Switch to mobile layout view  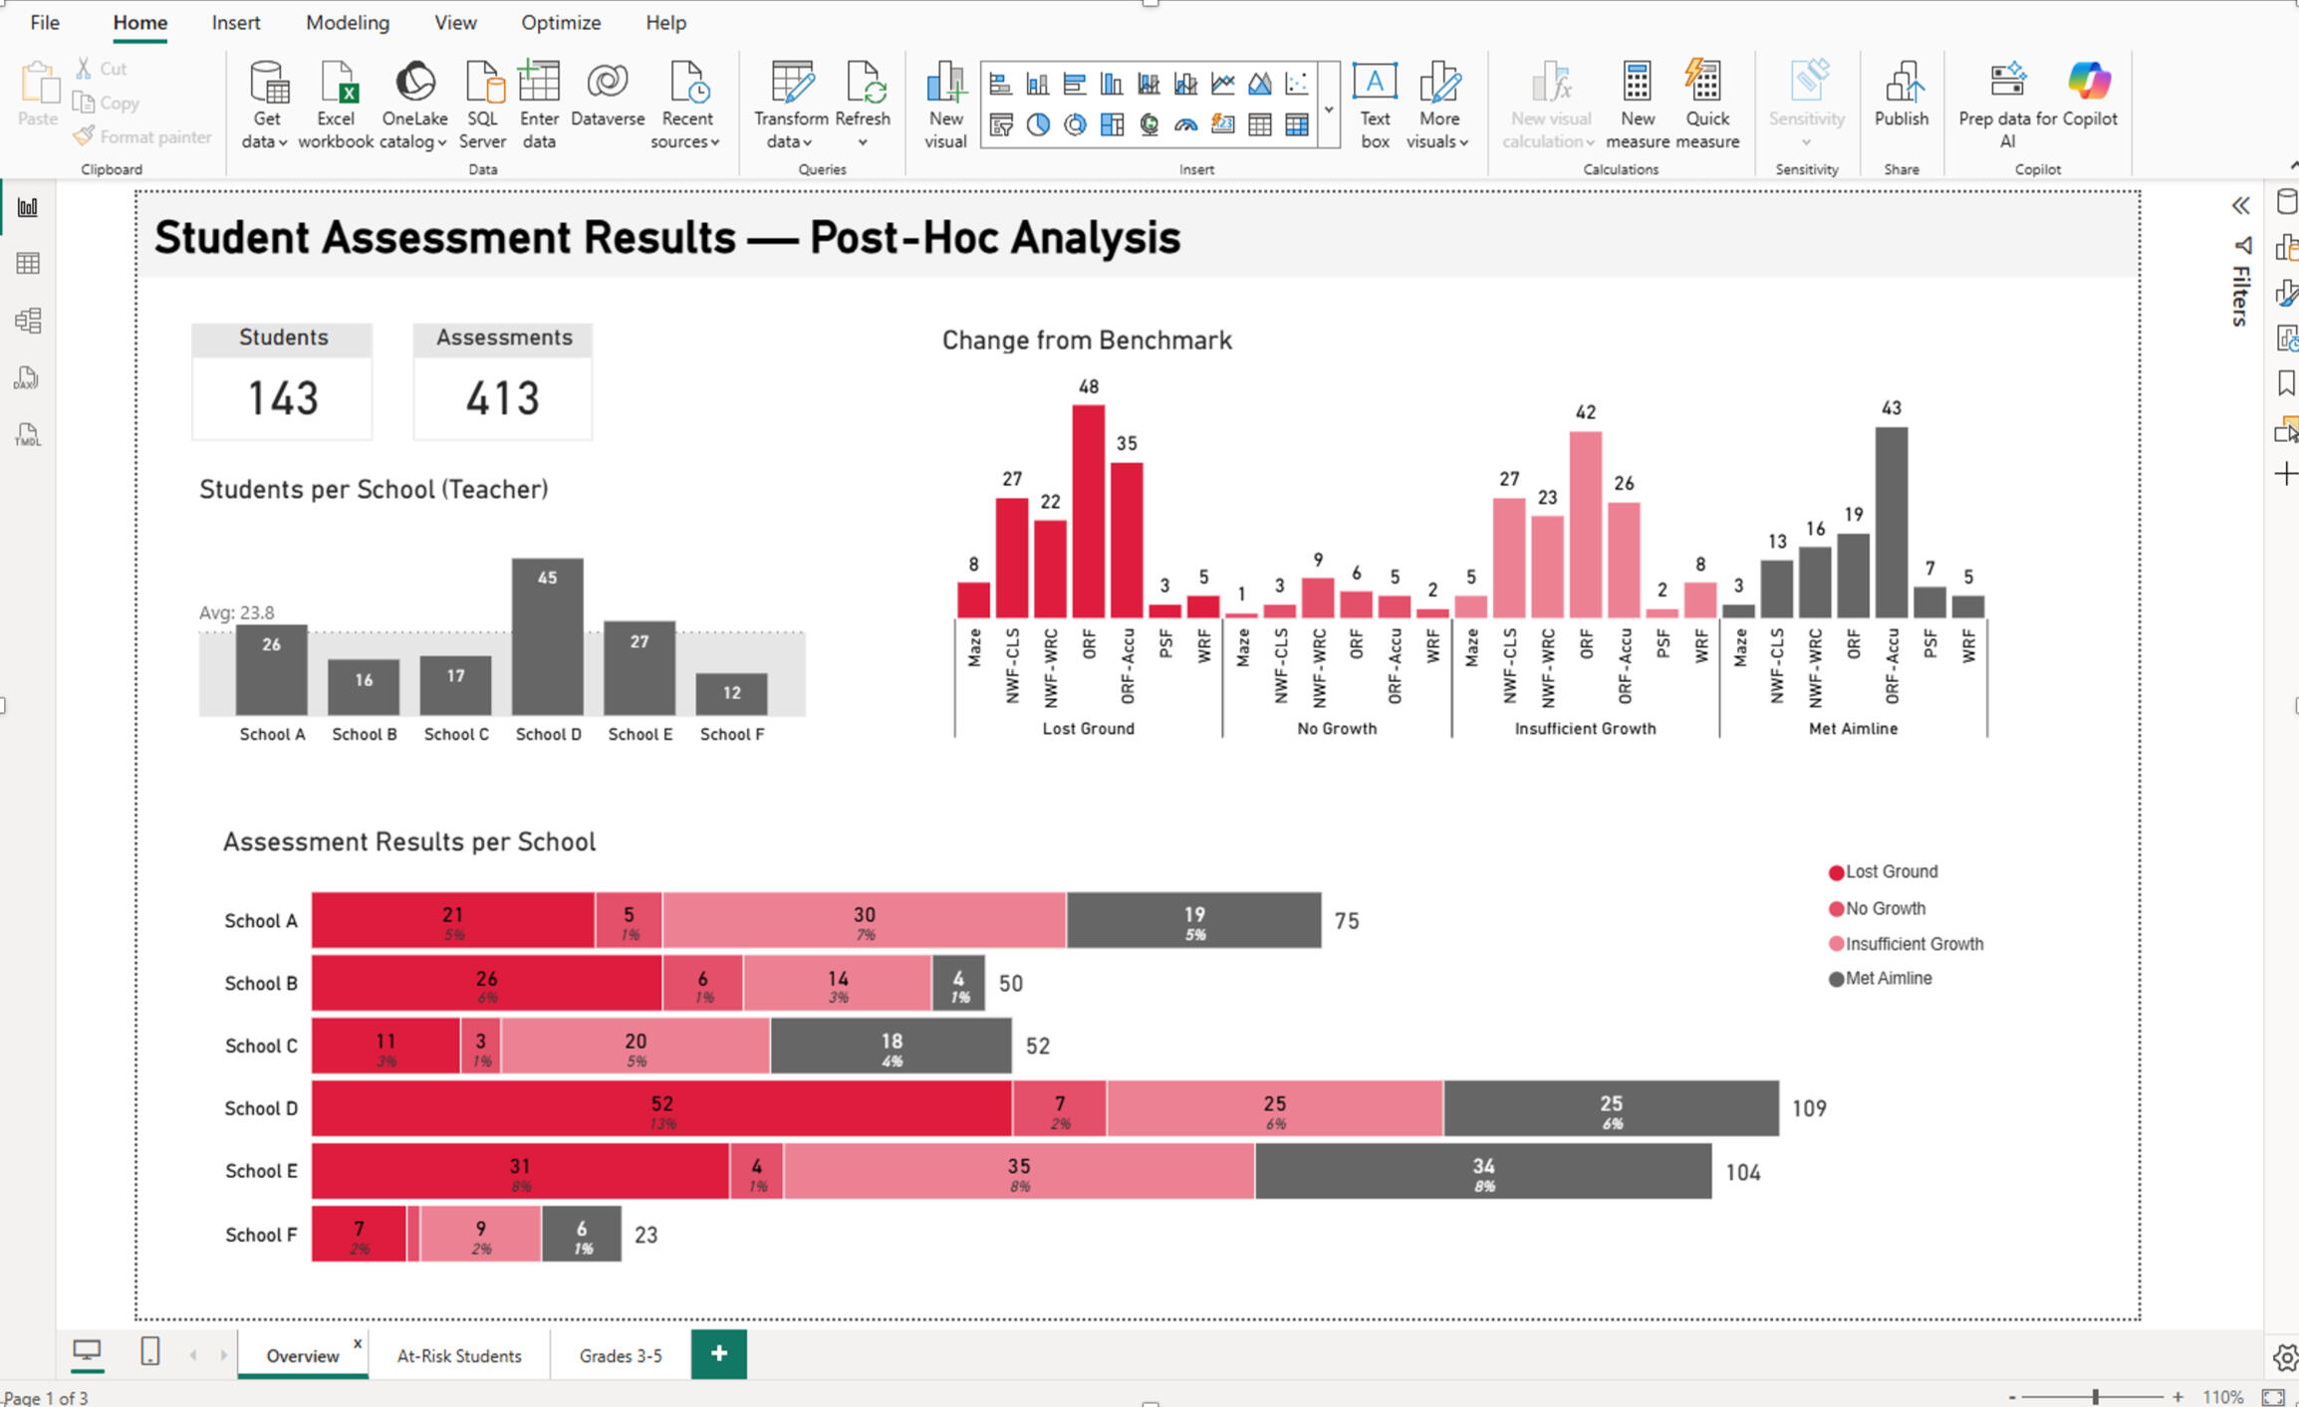click(149, 1351)
